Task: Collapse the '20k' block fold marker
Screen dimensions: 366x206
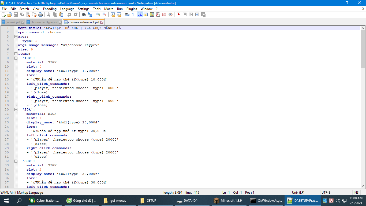Action: click(16, 109)
